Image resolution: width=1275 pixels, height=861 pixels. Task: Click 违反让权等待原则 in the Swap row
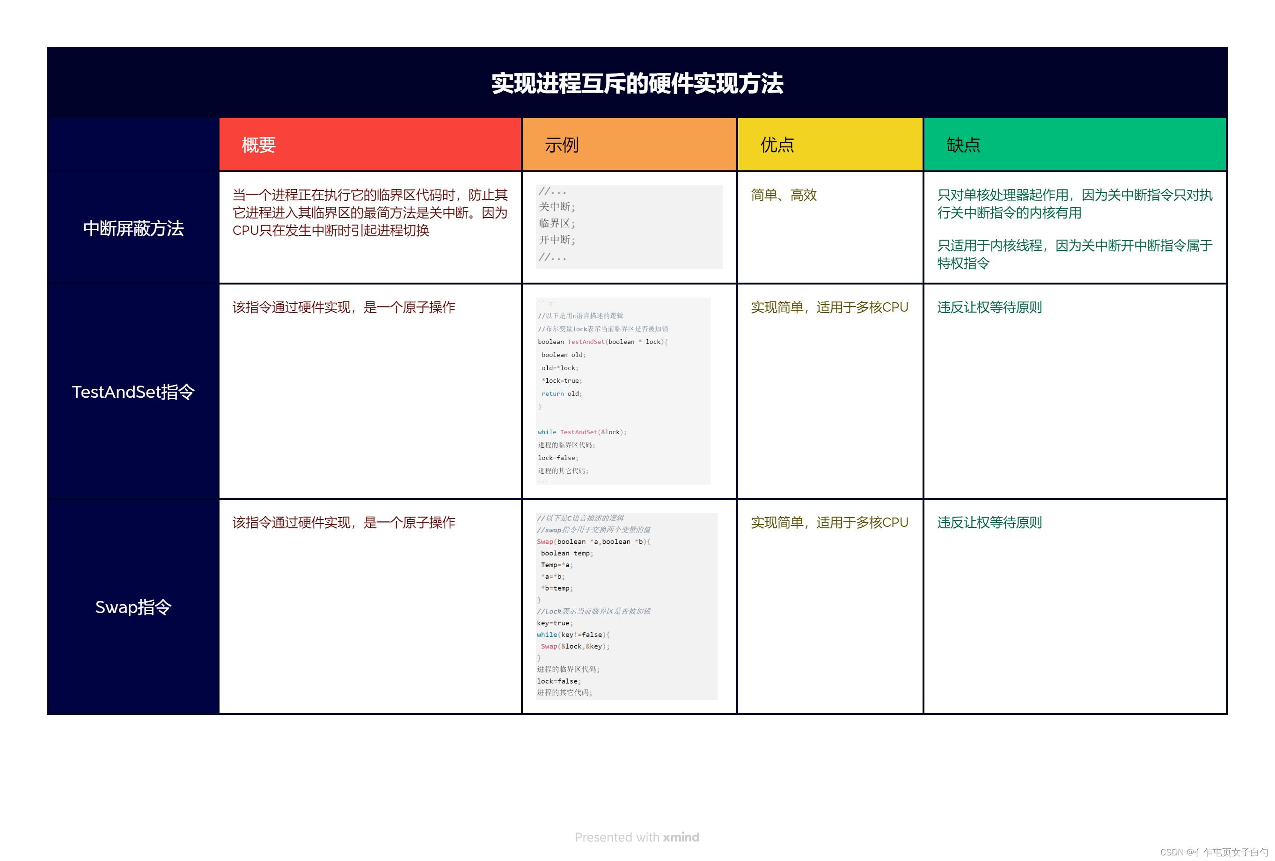click(x=989, y=522)
